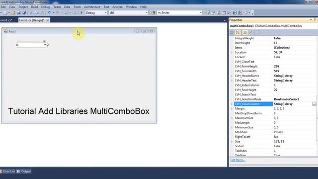The image size is (318, 179).
Task: Start debugging with the green play icon
Action: pyautogui.click(x=81, y=13)
